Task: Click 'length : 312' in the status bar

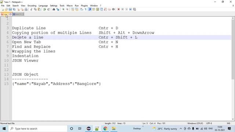Action: point(110,123)
